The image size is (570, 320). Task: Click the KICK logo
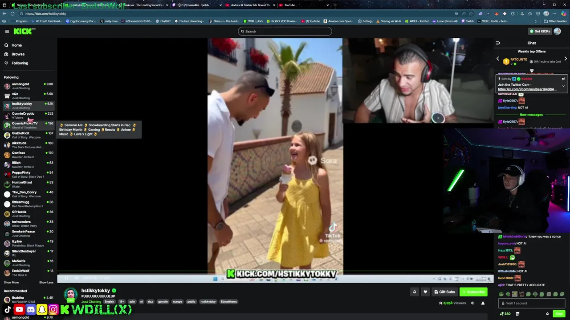(x=24, y=31)
